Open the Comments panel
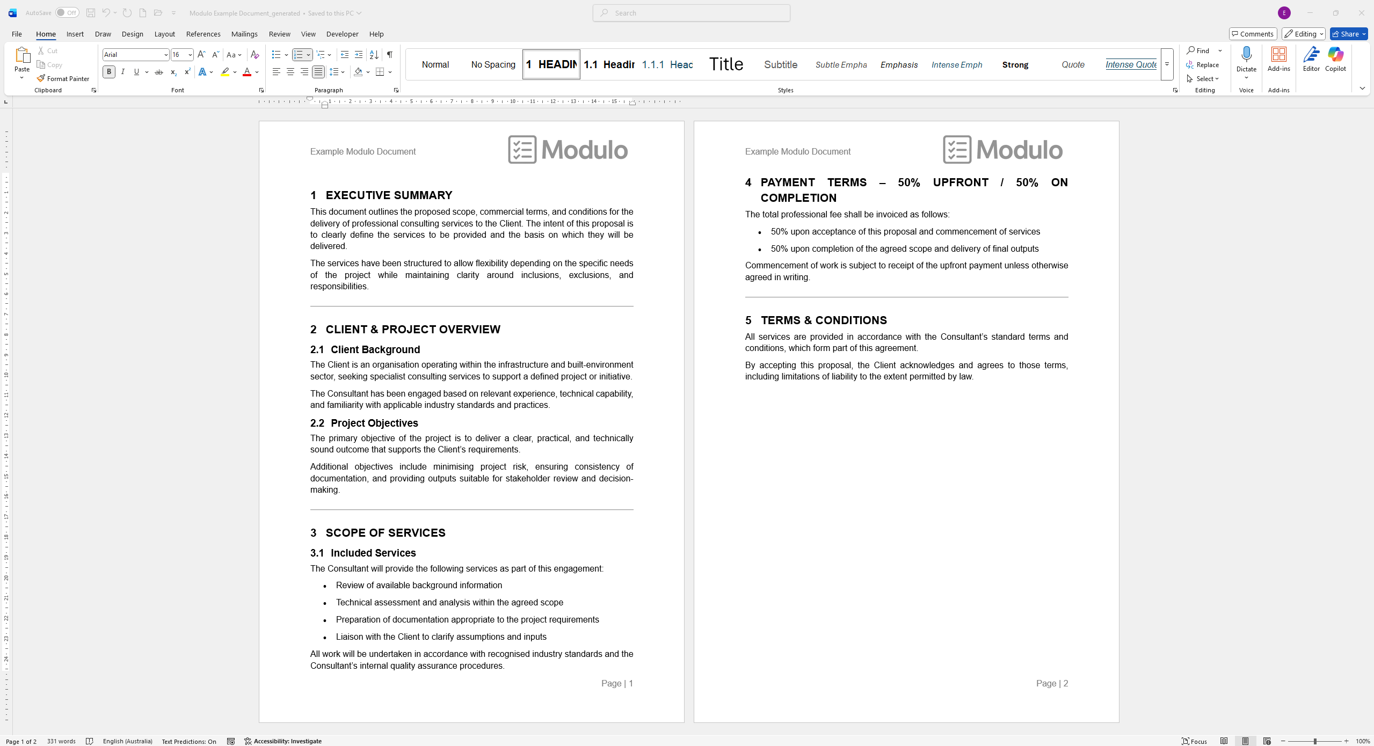 point(1253,33)
